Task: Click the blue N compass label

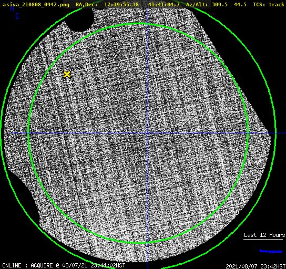Action: point(12,8)
